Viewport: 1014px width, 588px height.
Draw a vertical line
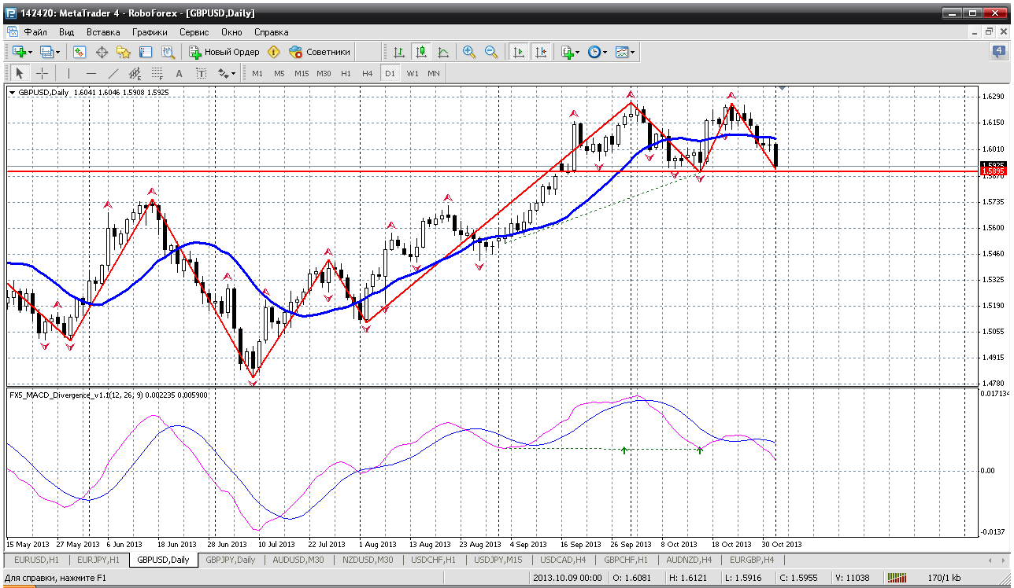pos(68,73)
